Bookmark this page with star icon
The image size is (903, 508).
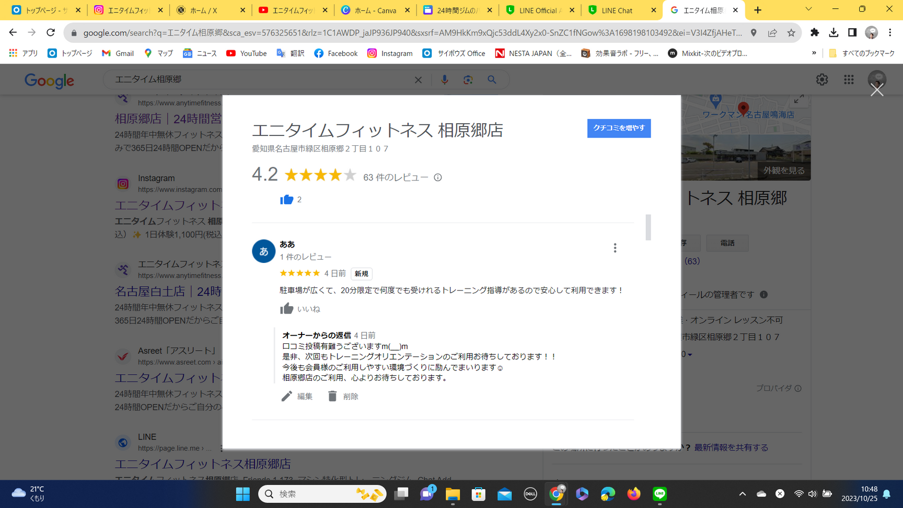coord(791,32)
